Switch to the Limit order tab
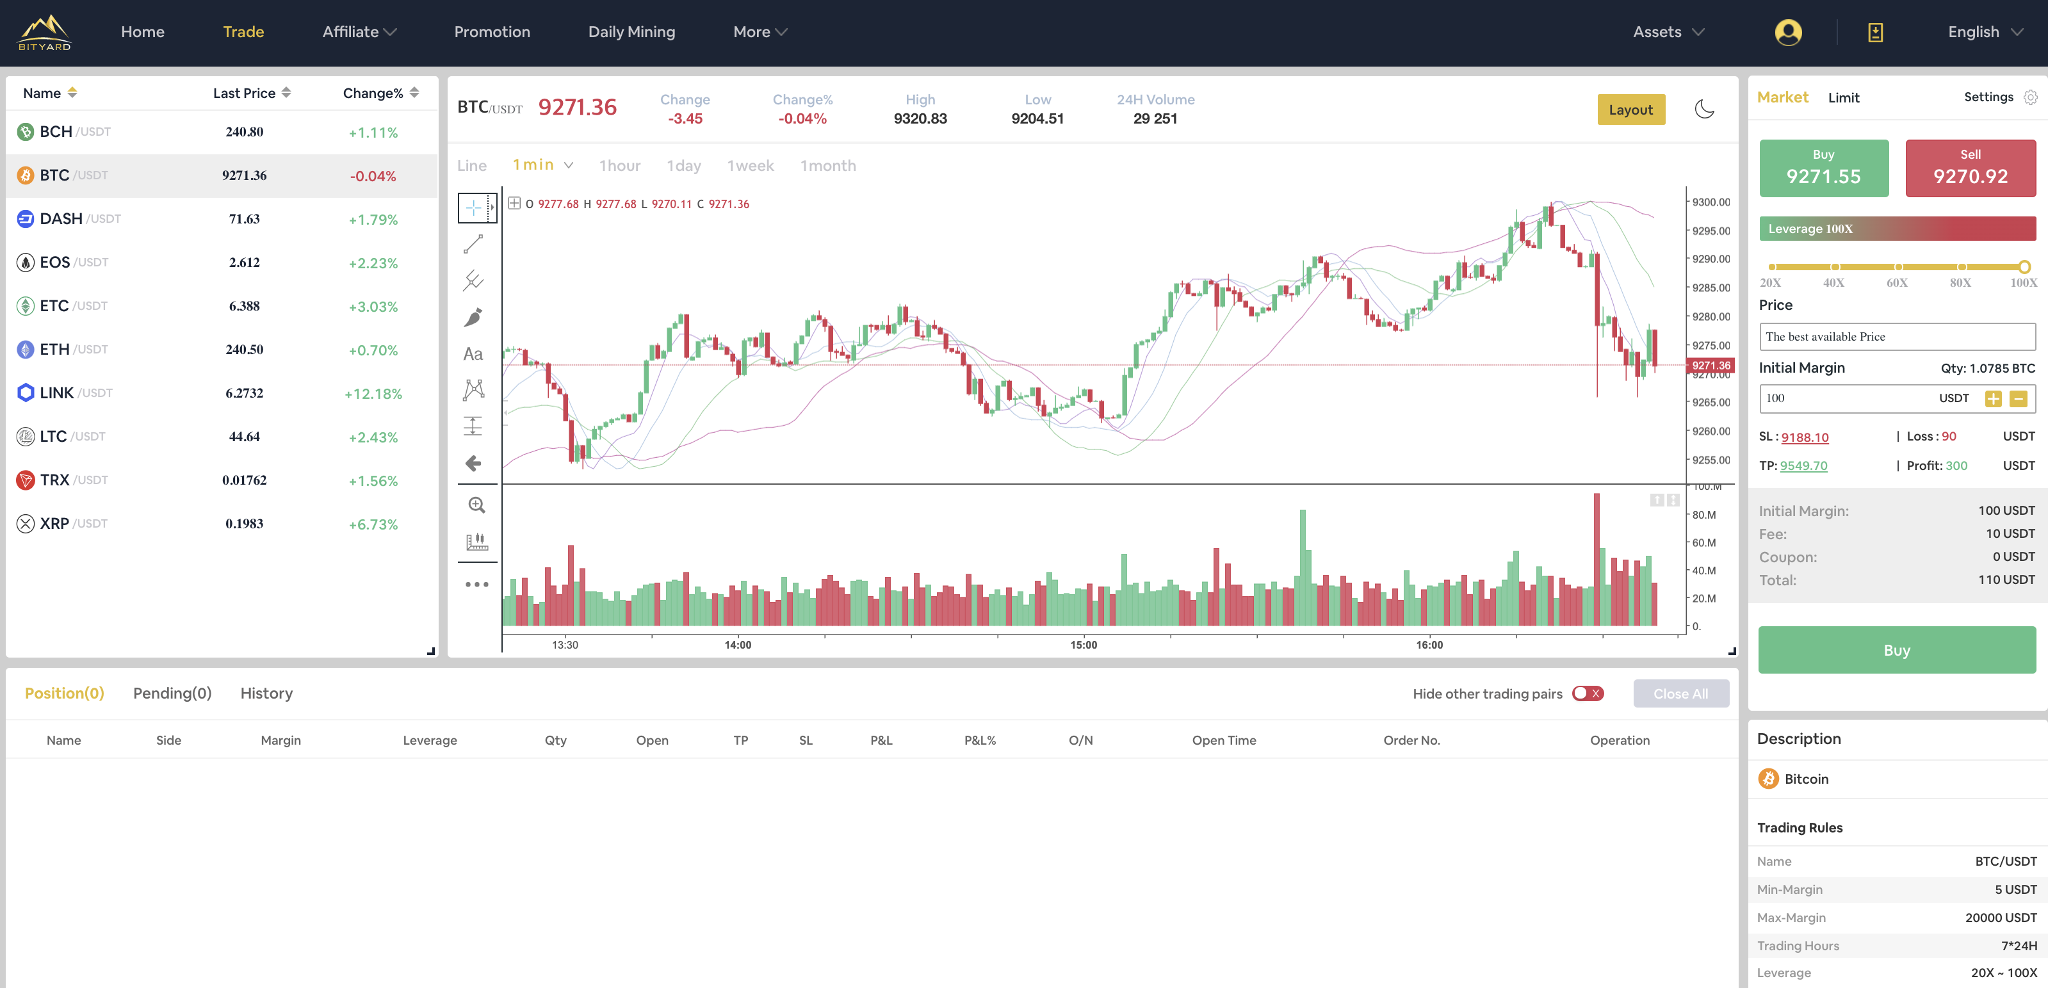This screenshot has width=2048, height=988. point(1843,98)
